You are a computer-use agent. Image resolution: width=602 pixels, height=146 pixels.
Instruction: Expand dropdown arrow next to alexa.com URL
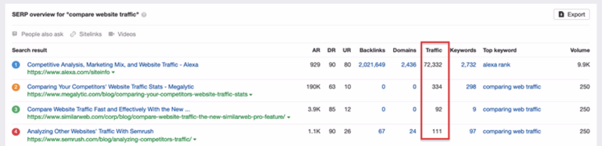click(x=113, y=72)
